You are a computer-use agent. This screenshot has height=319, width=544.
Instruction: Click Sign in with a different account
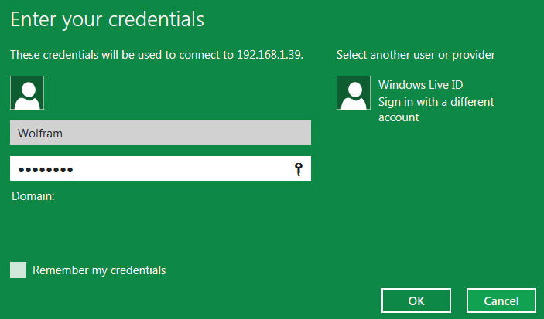pyautogui.click(x=436, y=110)
